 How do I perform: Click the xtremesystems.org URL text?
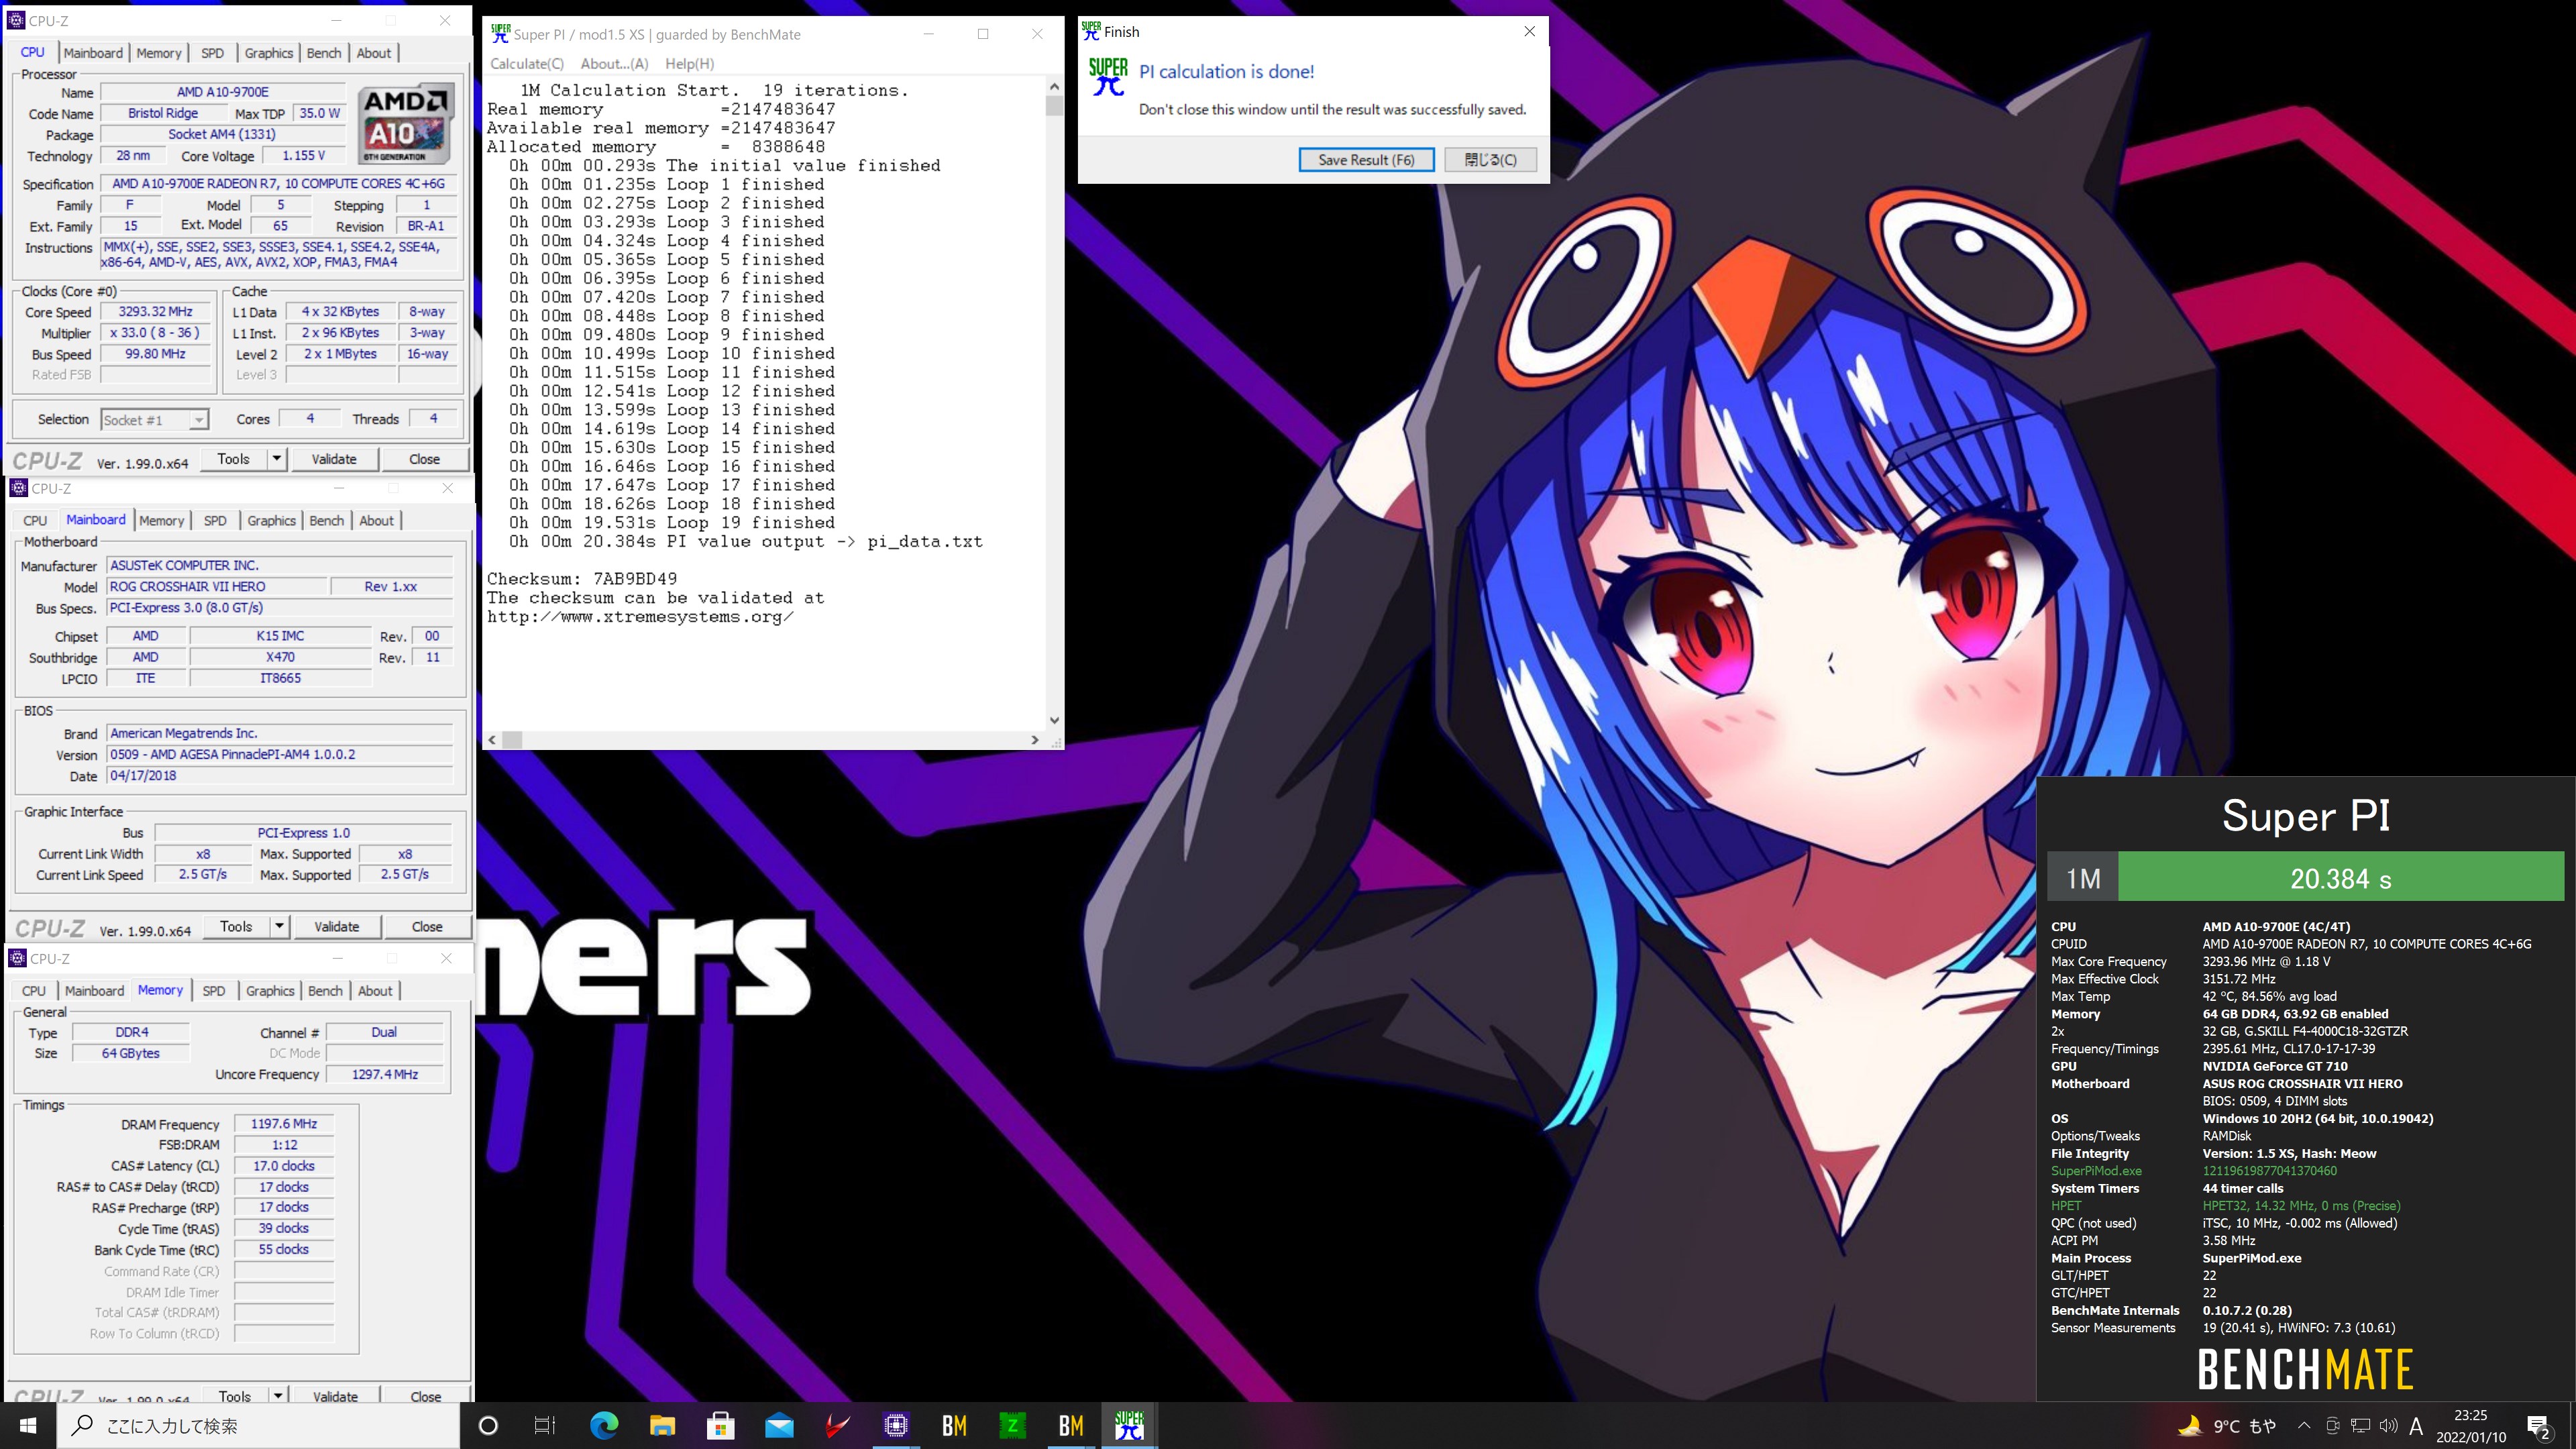point(640,617)
